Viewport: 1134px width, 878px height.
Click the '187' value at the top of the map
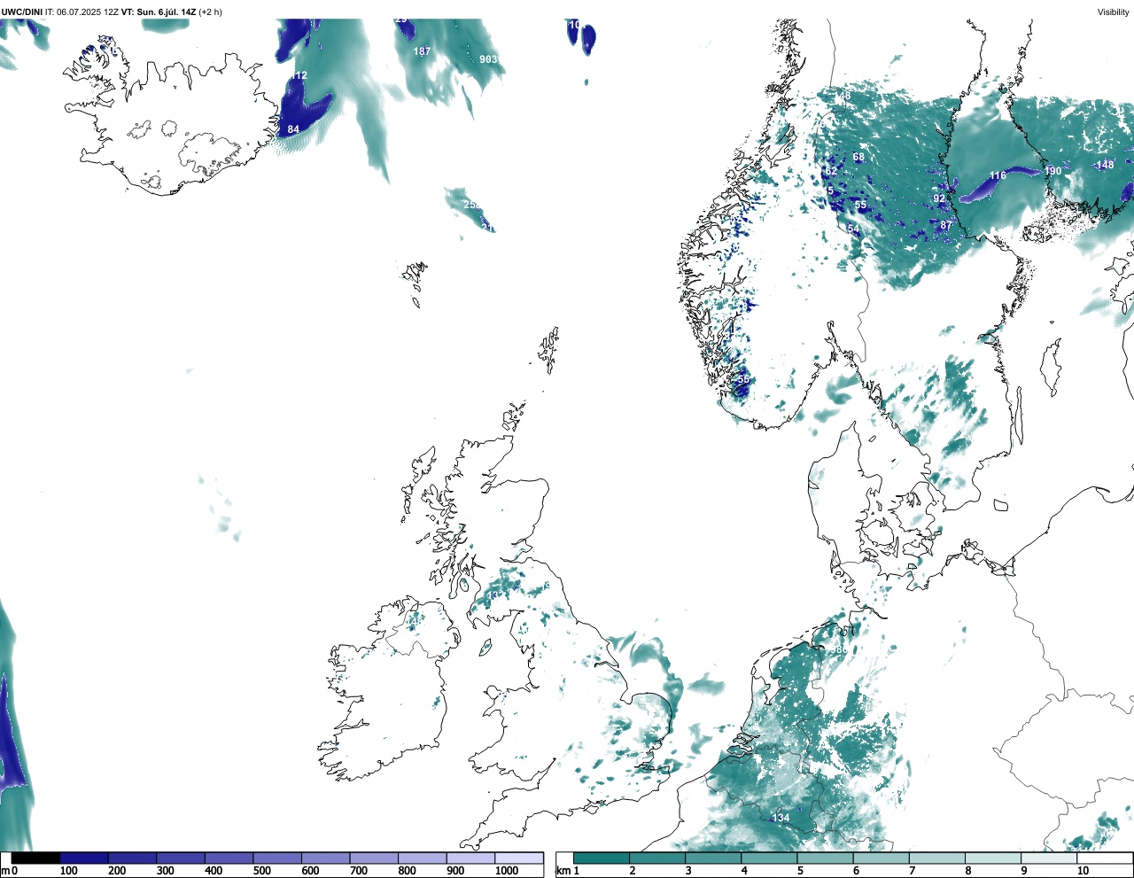tap(422, 51)
